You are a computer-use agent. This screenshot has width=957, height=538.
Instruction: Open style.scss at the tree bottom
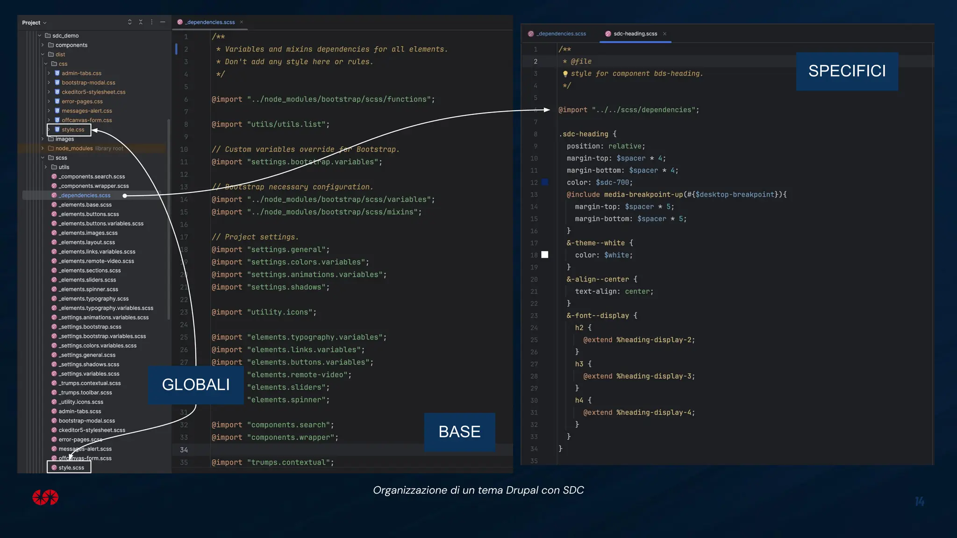click(x=71, y=467)
